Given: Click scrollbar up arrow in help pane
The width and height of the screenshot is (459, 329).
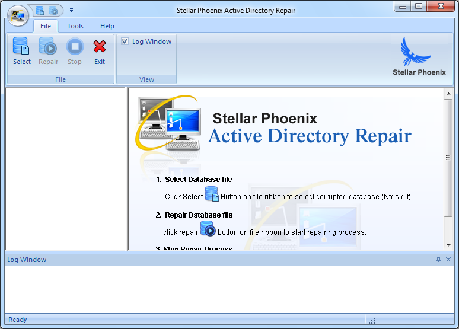Looking at the screenshot, I should pos(448,94).
